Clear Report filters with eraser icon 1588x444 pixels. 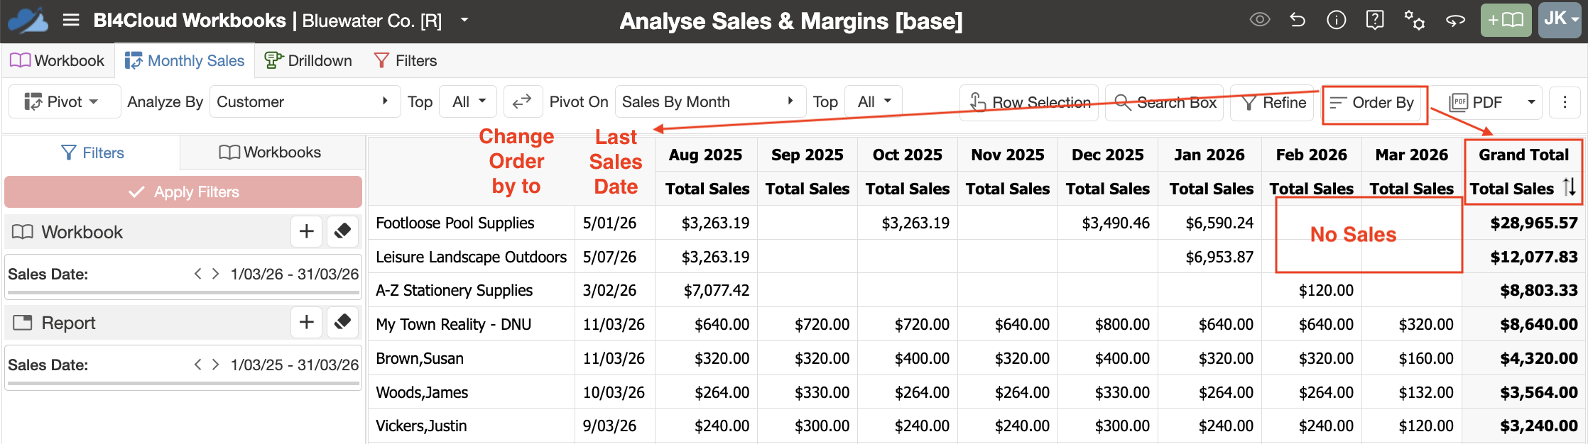[x=343, y=322]
